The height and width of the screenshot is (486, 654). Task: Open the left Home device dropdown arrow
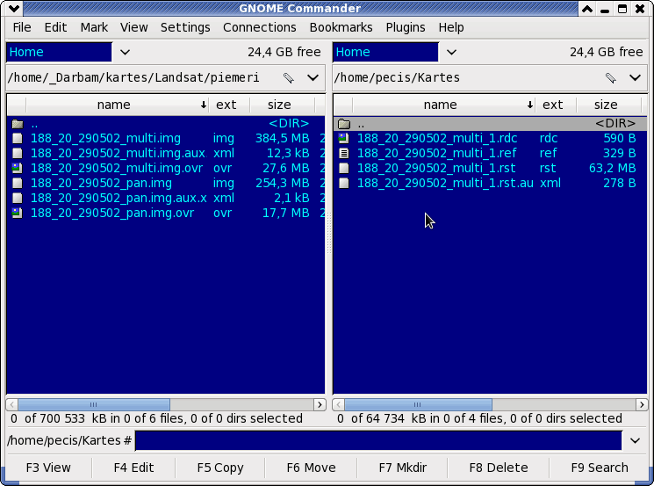click(x=125, y=52)
